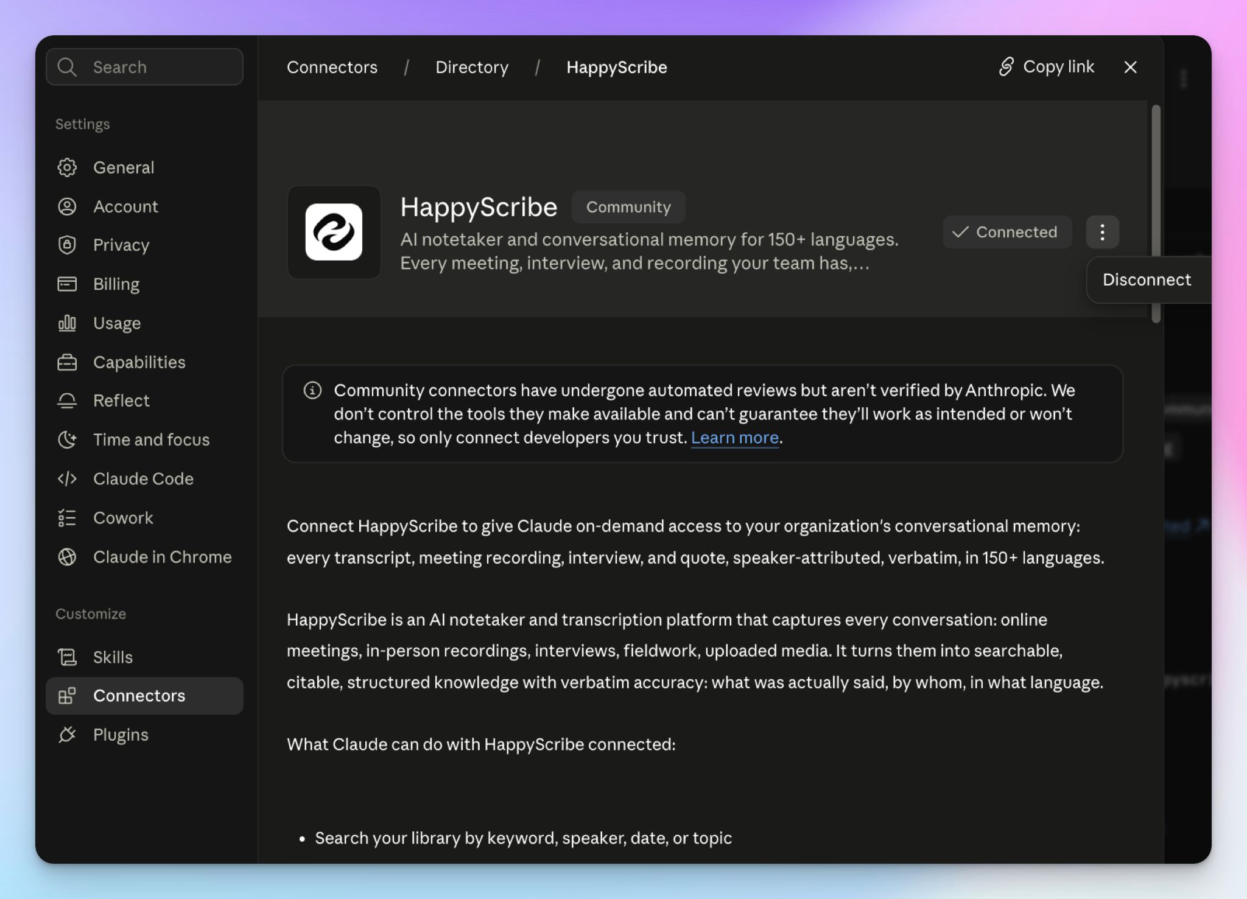Click the Community badge
1247x899 pixels.
628,207
